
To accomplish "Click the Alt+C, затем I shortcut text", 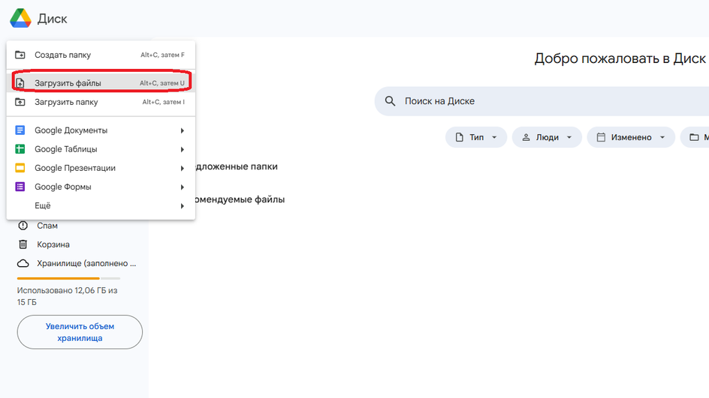I will point(164,102).
